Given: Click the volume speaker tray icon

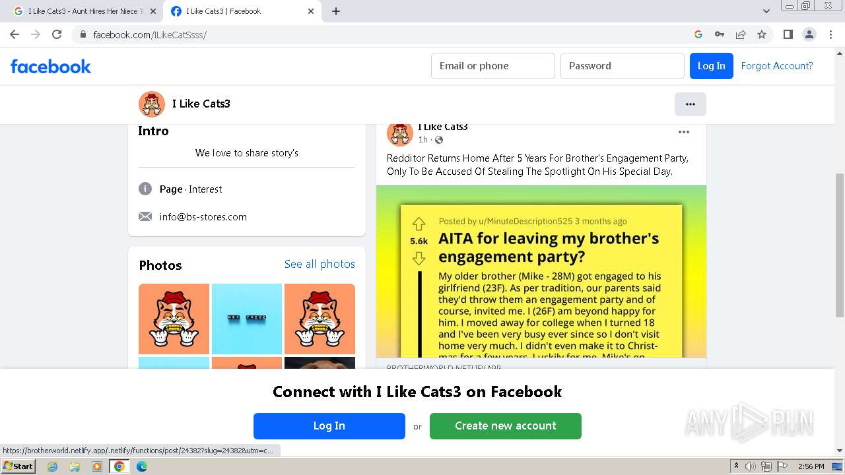Looking at the screenshot, I should (x=751, y=466).
